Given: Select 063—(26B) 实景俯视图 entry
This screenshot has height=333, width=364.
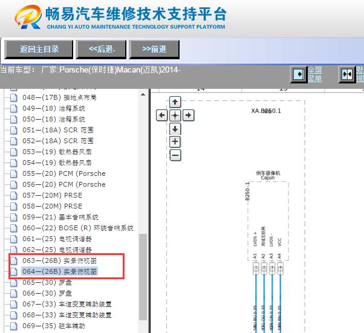Looking at the screenshot, I should tap(59, 261).
